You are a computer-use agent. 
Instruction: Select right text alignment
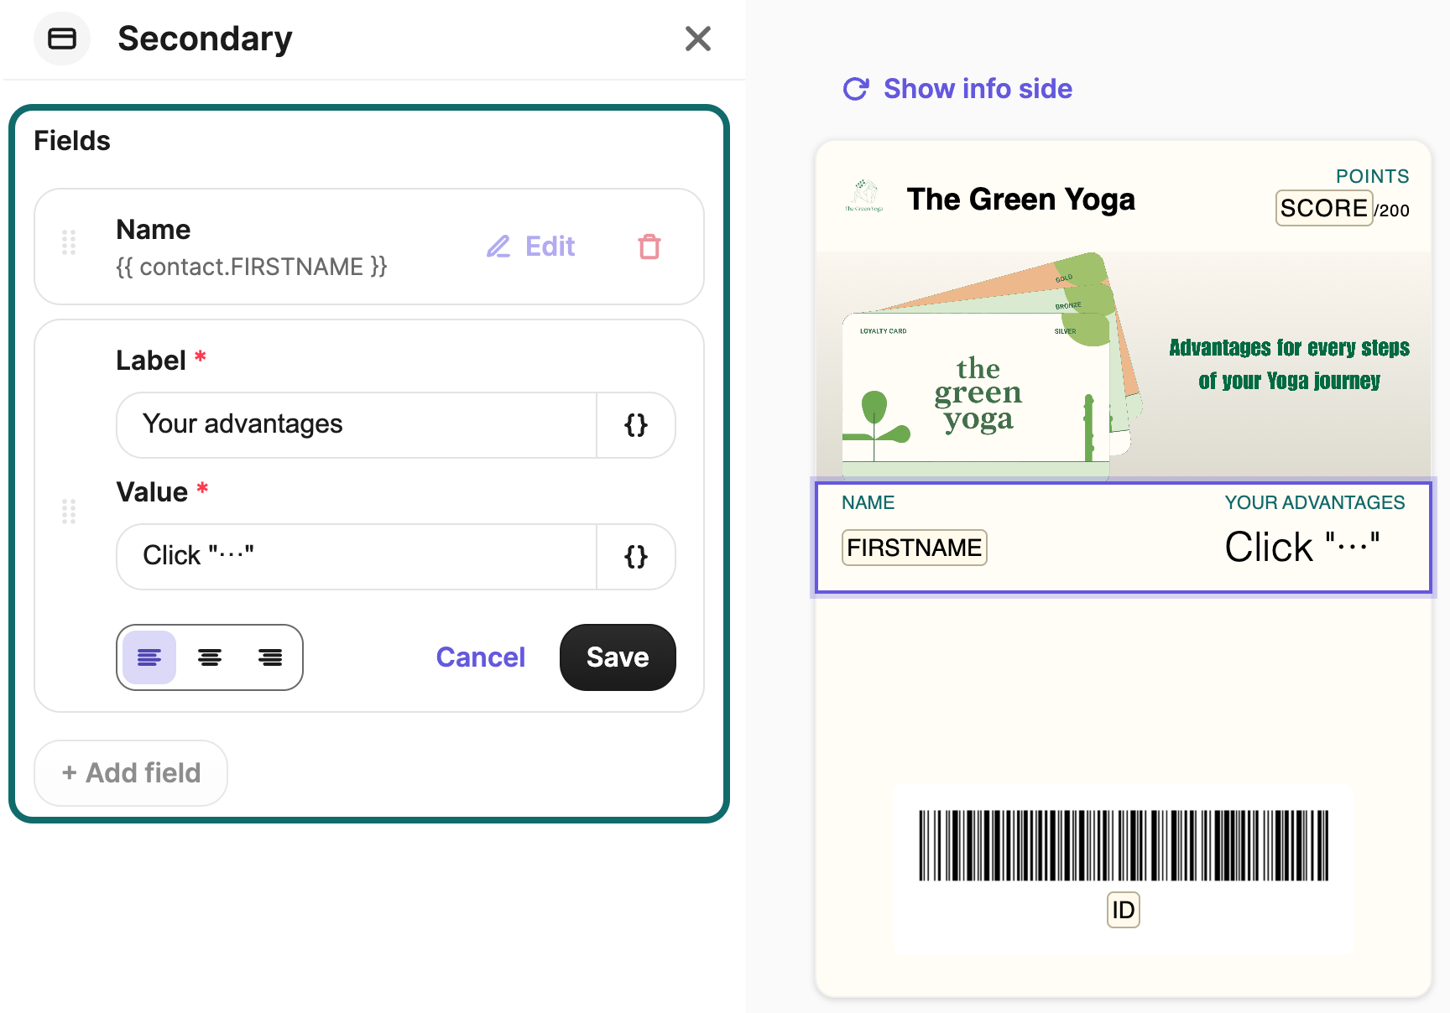[x=270, y=657]
